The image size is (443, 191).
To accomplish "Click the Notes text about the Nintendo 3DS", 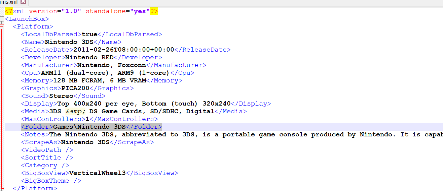I will tap(246, 134).
